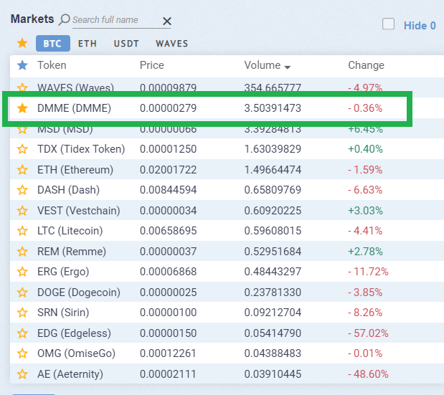The width and height of the screenshot is (444, 395).
Task: Favorite the EDG (Edgeless) star
Action: point(22,333)
